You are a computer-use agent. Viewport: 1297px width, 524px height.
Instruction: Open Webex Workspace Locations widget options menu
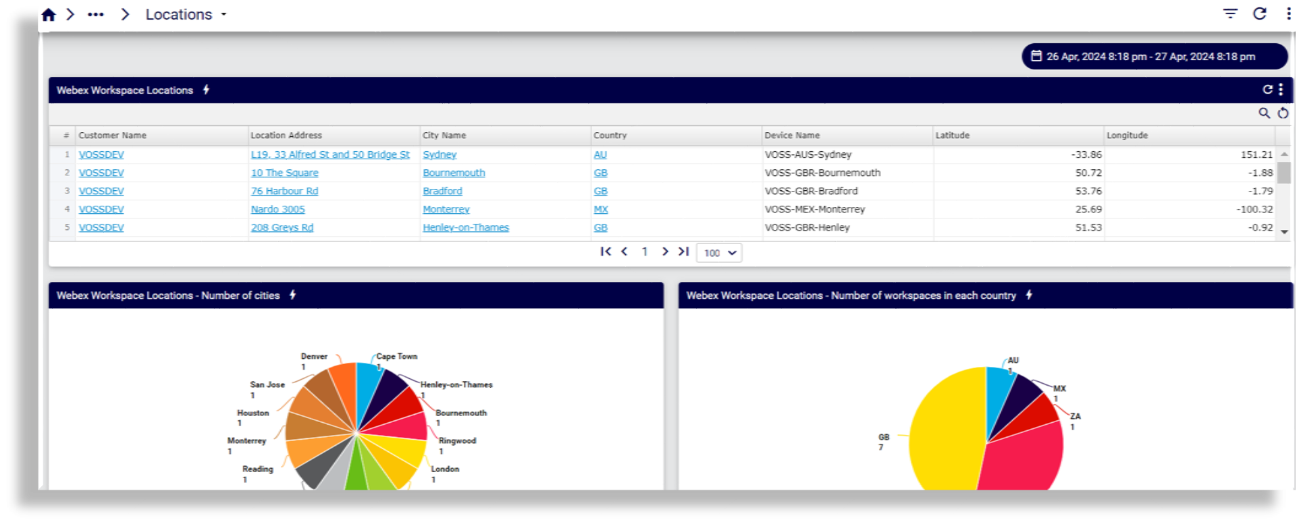1281,90
